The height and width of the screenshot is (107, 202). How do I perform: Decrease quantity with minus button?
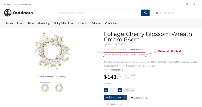pyautogui.click(x=106, y=90)
